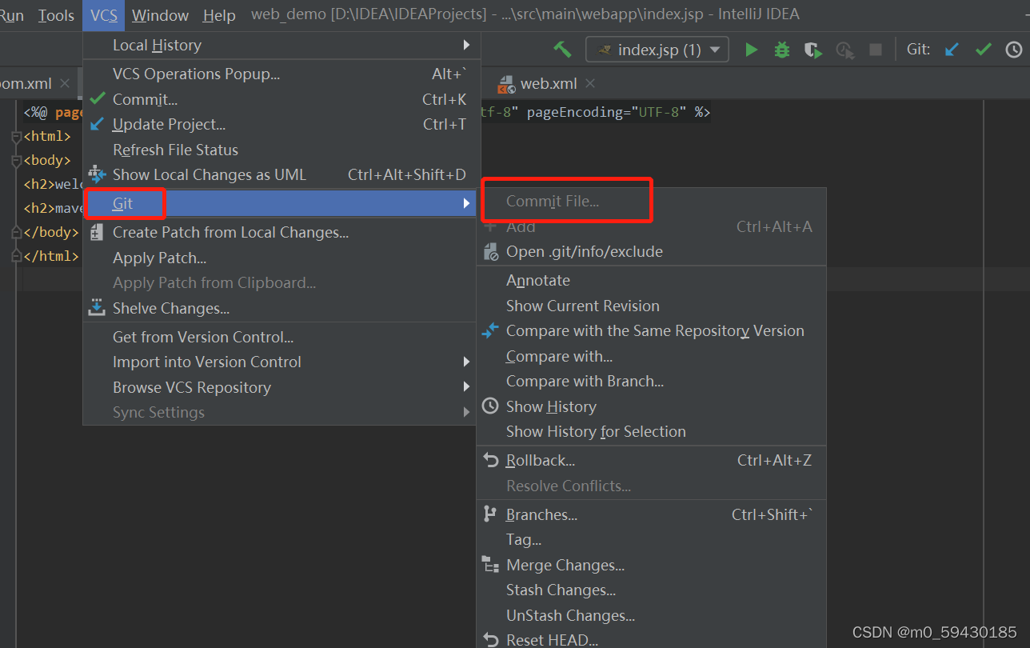Expand Browse VCS Repository submenu

[x=281, y=387]
